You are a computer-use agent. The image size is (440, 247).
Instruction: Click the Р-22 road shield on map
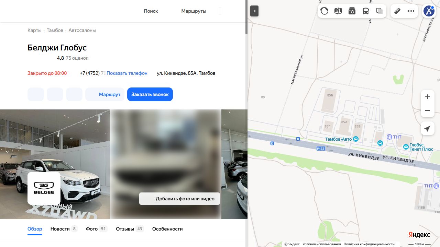click(x=321, y=148)
